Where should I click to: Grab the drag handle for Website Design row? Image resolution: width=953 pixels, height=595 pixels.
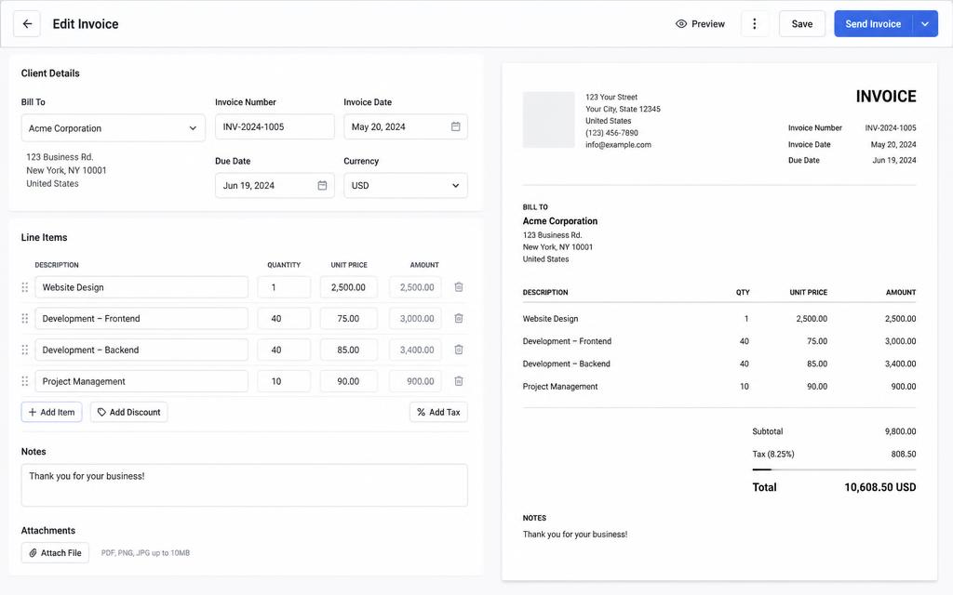click(x=25, y=287)
